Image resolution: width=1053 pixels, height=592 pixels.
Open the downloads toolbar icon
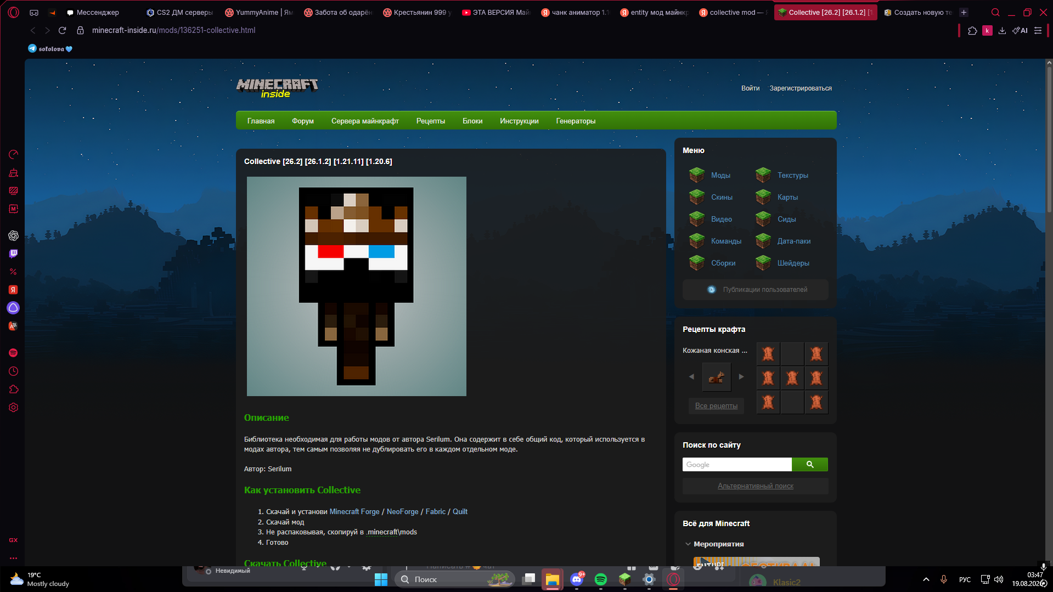pos(1003,31)
